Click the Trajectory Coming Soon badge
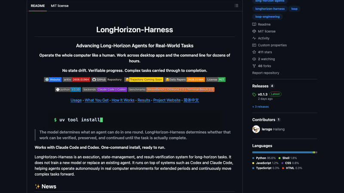This screenshot has height=193, width=344. click(144, 80)
